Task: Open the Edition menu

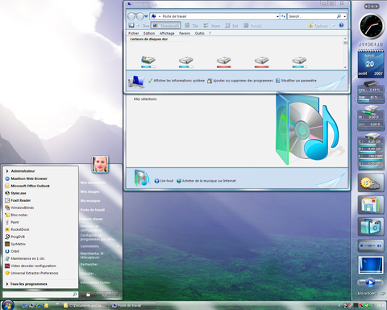Action: coord(149,33)
